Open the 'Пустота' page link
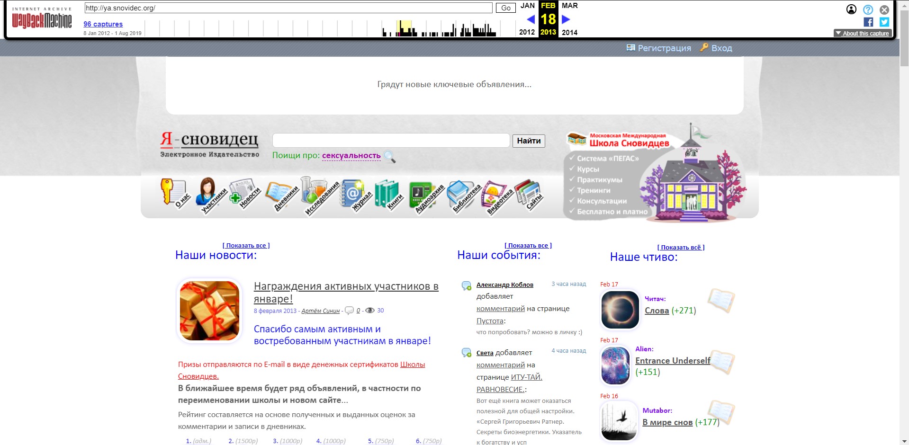Image resolution: width=909 pixels, height=445 pixels. 490,320
